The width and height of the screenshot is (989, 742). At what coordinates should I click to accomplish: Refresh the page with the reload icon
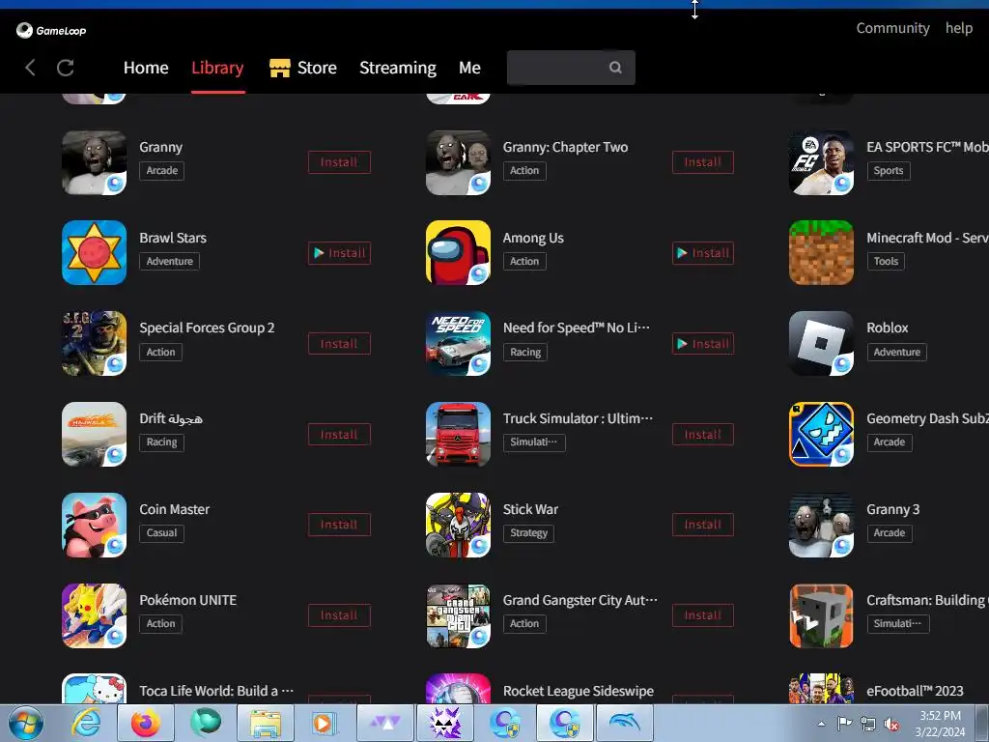[x=66, y=68]
